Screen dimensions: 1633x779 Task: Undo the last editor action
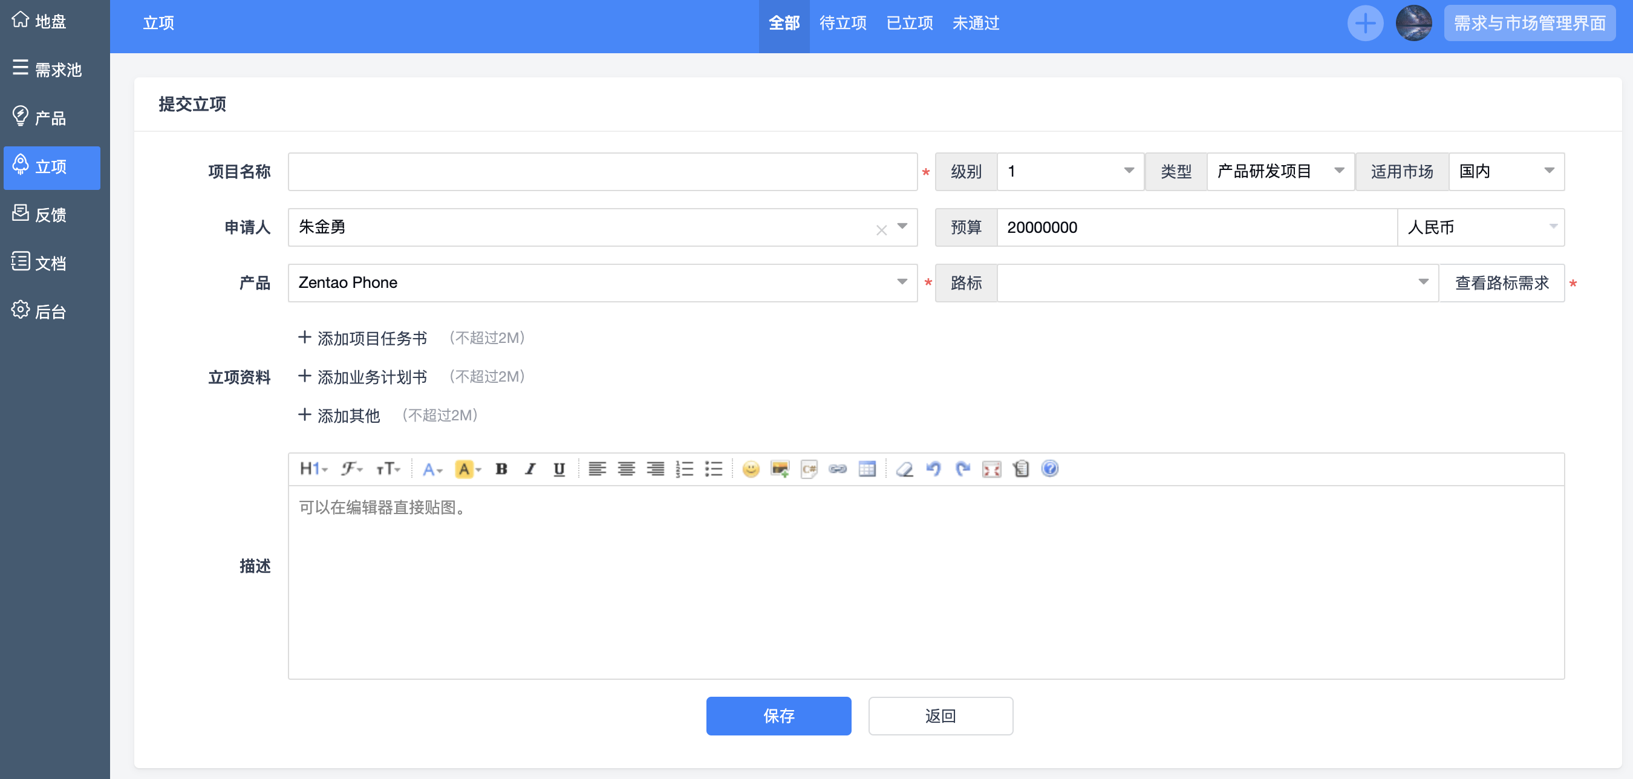click(933, 469)
